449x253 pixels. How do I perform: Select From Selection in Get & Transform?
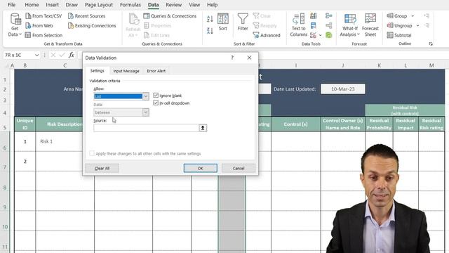(x=43, y=35)
